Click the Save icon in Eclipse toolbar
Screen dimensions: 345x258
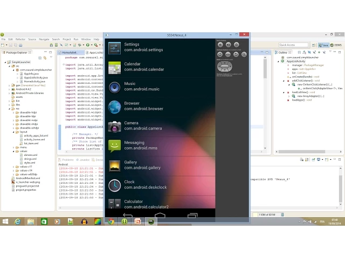pyautogui.click(x=10, y=45)
